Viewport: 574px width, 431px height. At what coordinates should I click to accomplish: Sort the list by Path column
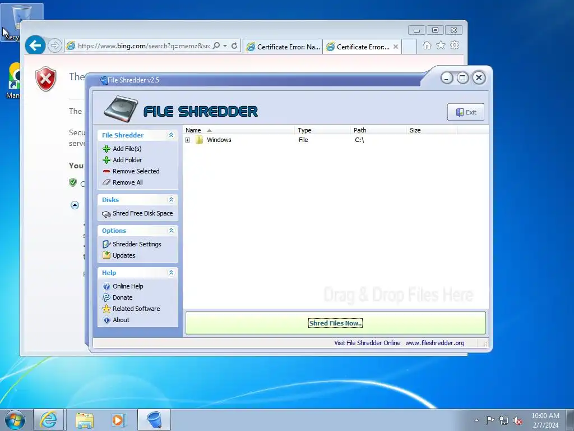378,130
